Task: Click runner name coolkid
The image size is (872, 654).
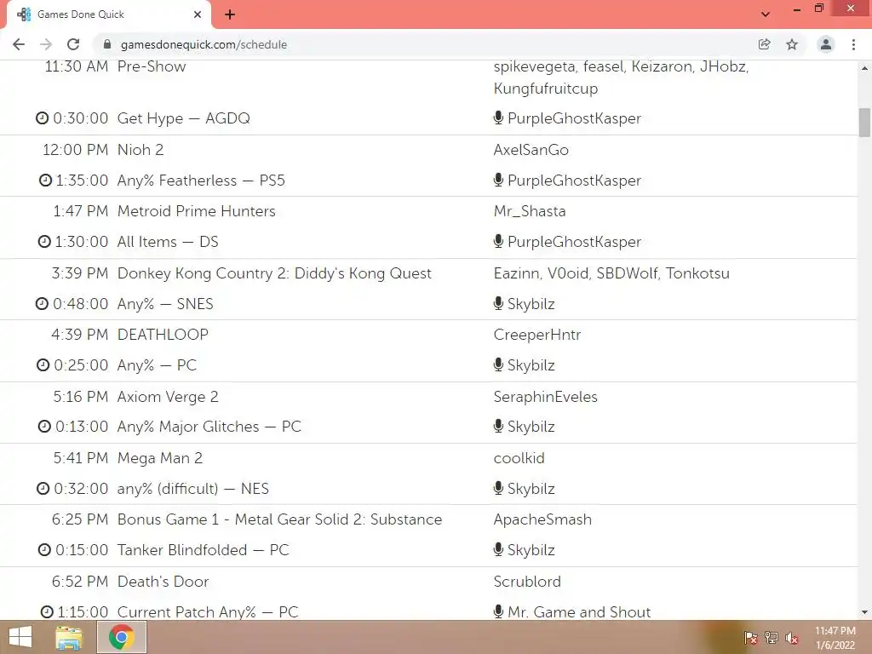Action: point(519,457)
